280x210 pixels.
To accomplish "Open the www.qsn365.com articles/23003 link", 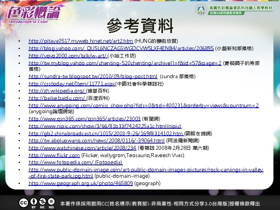I will pos(84,119).
